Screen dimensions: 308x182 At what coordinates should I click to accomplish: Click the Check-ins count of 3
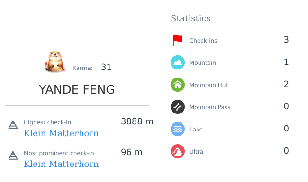[x=286, y=40]
